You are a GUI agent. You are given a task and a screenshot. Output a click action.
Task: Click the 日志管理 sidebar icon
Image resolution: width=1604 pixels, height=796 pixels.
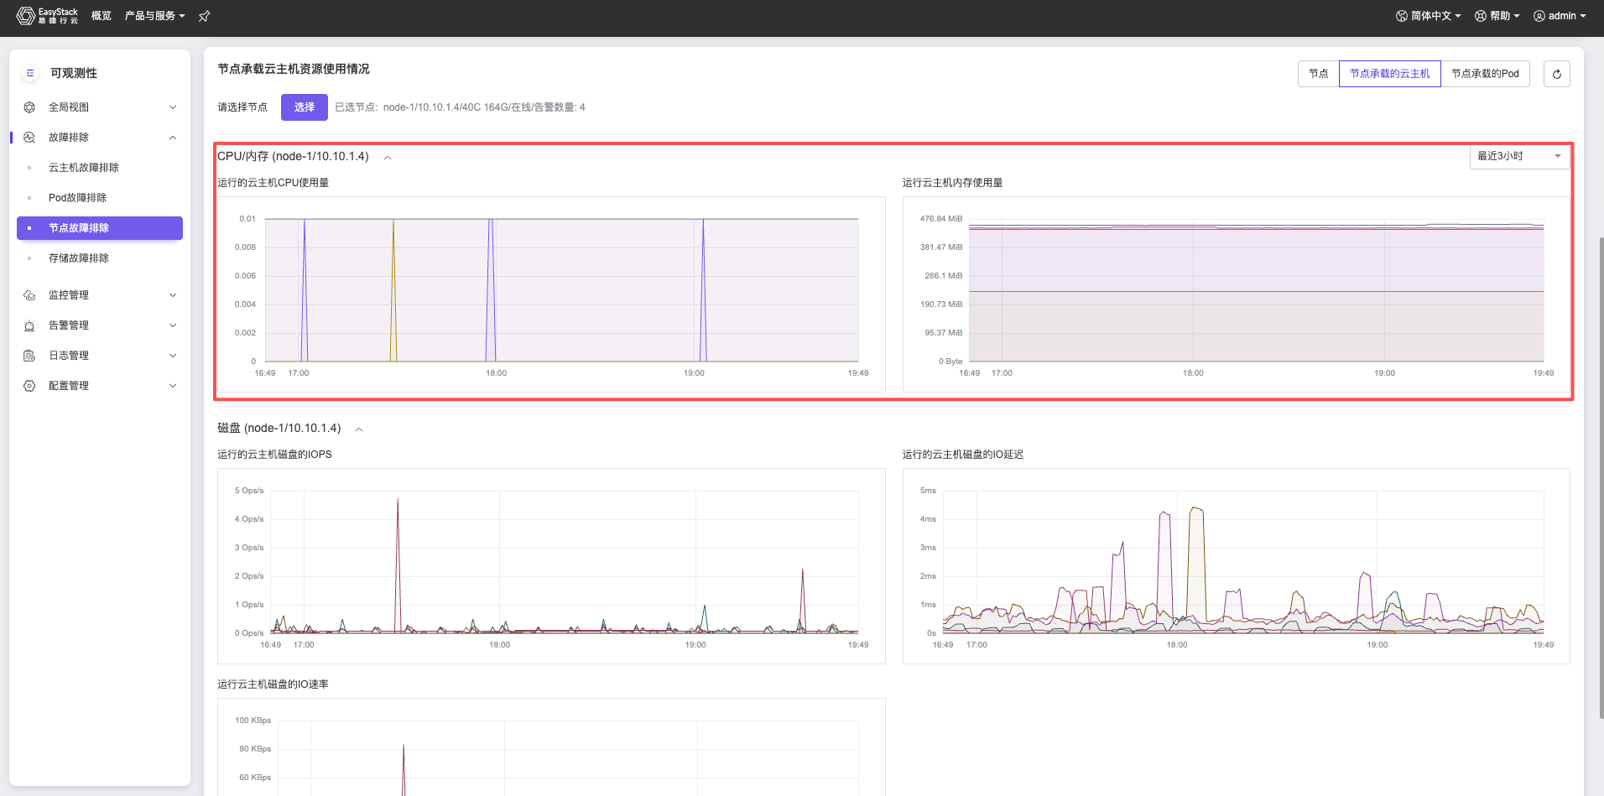[29, 356]
